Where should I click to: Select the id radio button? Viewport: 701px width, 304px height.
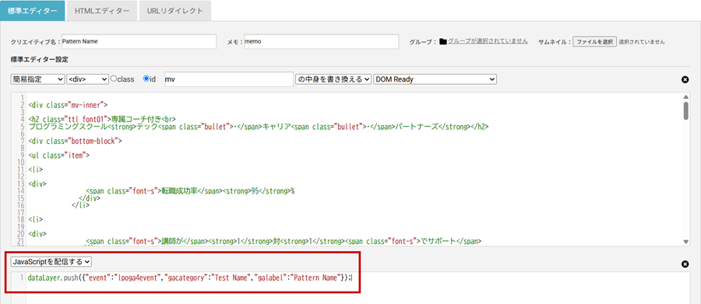(146, 79)
